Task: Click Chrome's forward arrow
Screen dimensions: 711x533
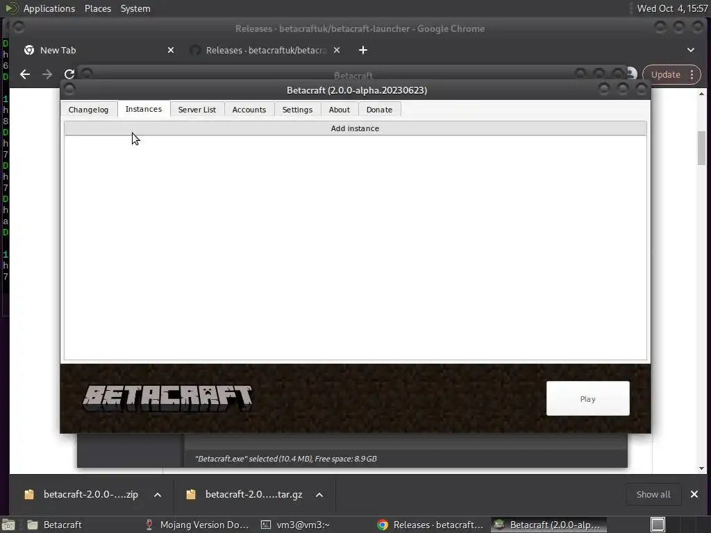Action: tap(47, 74)
